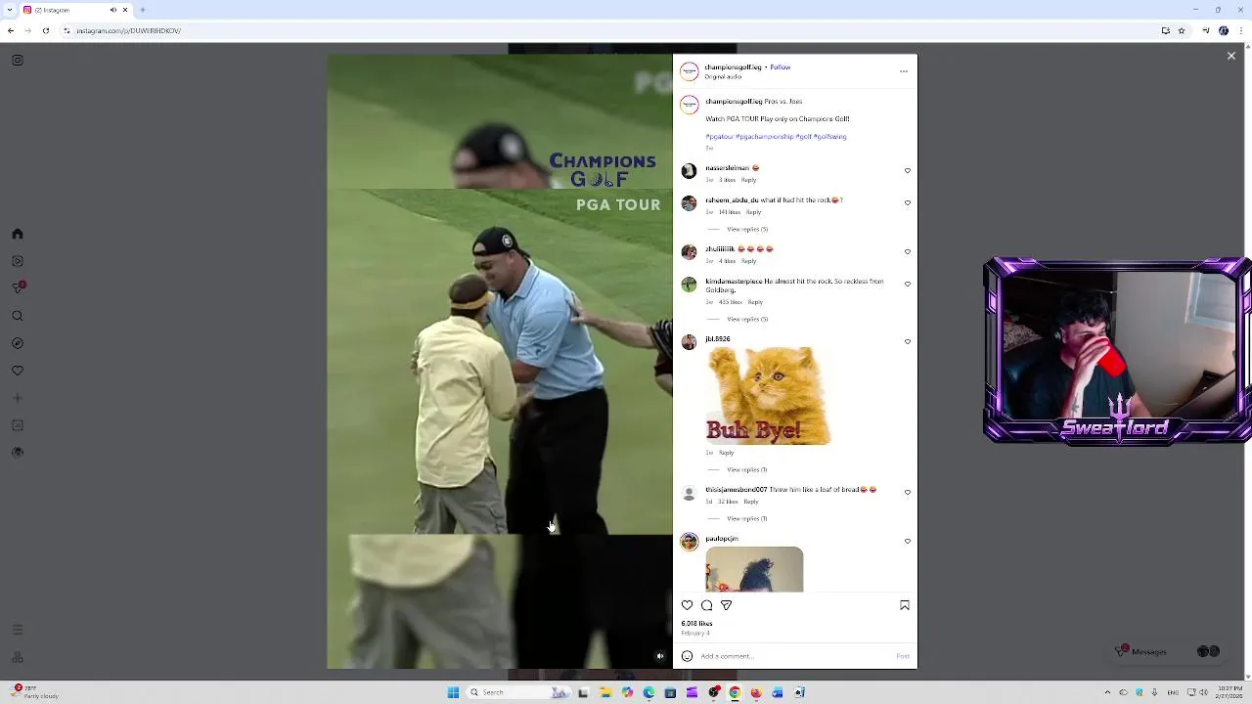Reply to jbl.8626's Buh Bye comment
Viewport: 1252px width, 704px height.
point(726,453)
